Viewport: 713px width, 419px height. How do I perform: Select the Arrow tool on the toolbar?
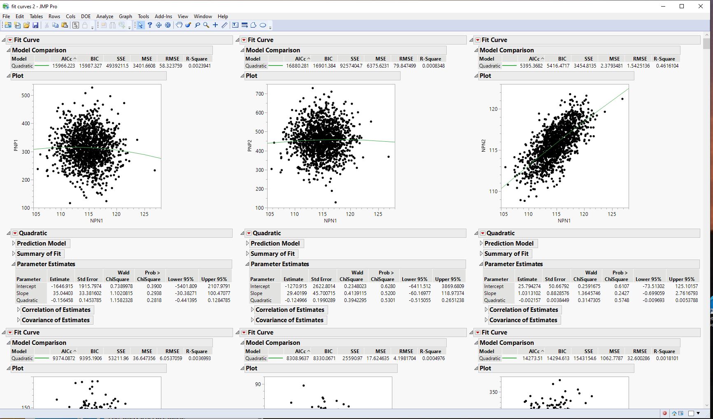pos(141,26)
